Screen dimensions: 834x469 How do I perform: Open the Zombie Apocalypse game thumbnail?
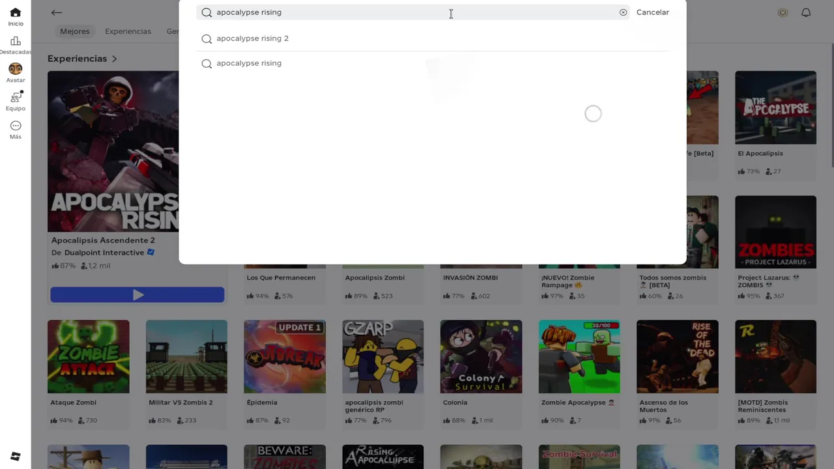click(579, 356)
